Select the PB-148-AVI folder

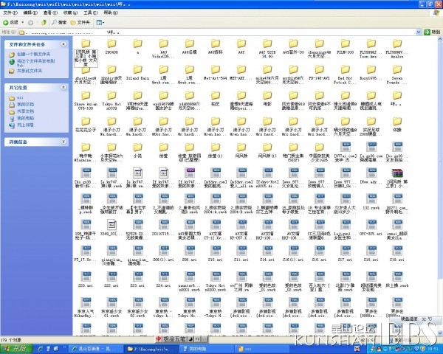coord(319,72)
